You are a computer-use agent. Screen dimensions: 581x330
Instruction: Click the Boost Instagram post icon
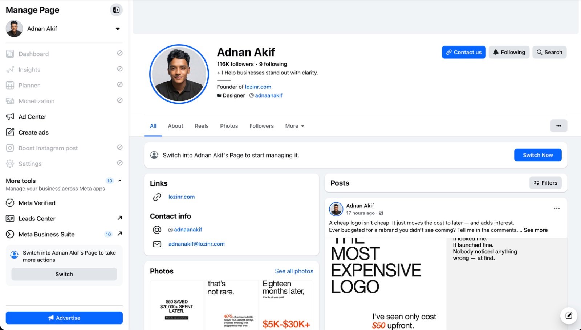click(x=10, y=148)
